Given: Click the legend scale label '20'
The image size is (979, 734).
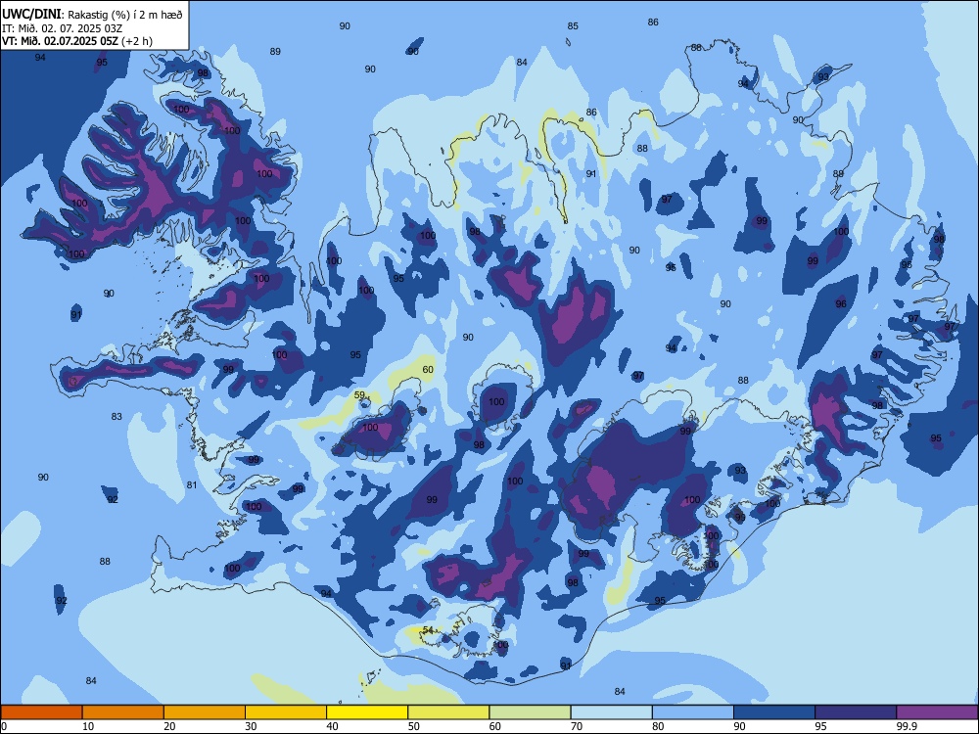Looking at the screenshot, I should 169,726.
